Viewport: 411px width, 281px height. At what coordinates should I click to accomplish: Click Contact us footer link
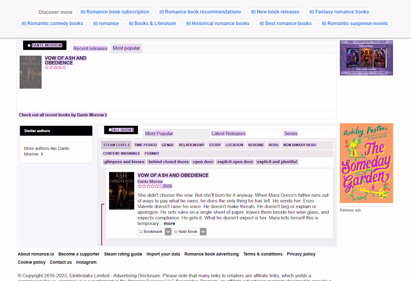pyautogui.click(x=61, y=262)
